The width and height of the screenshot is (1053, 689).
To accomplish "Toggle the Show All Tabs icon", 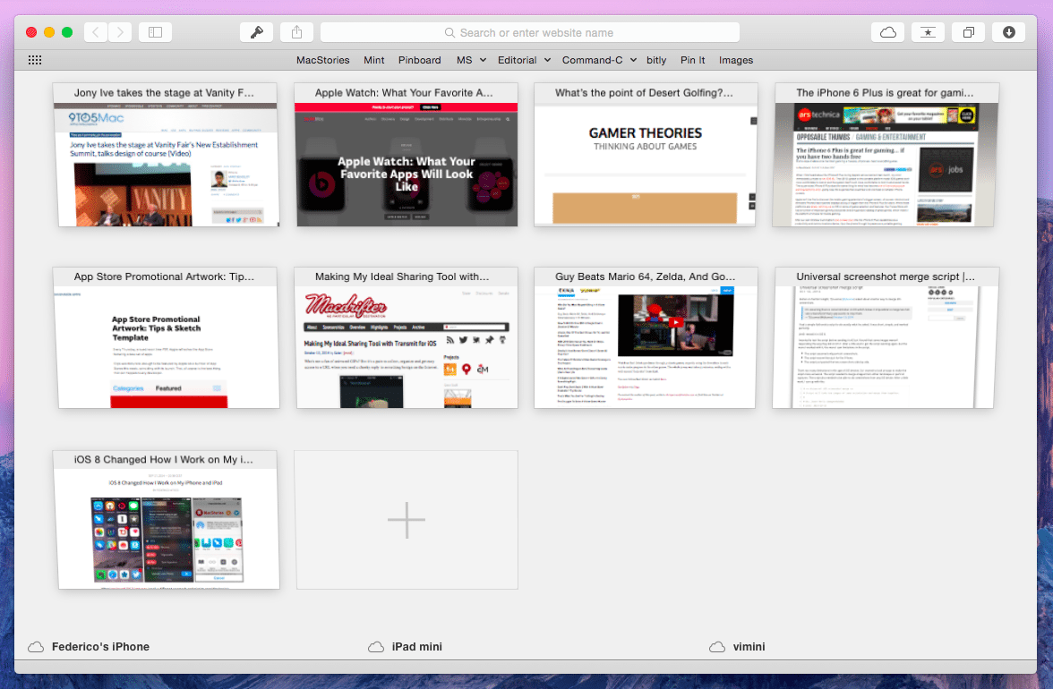I will 969,32.
